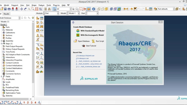
Task: Select Optimization Tasks in model tree
Action: (13, 93)
